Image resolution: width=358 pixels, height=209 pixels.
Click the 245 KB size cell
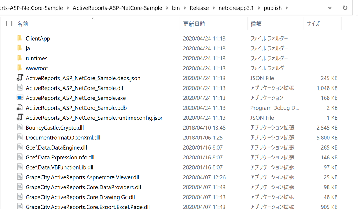tap(329, 78)
